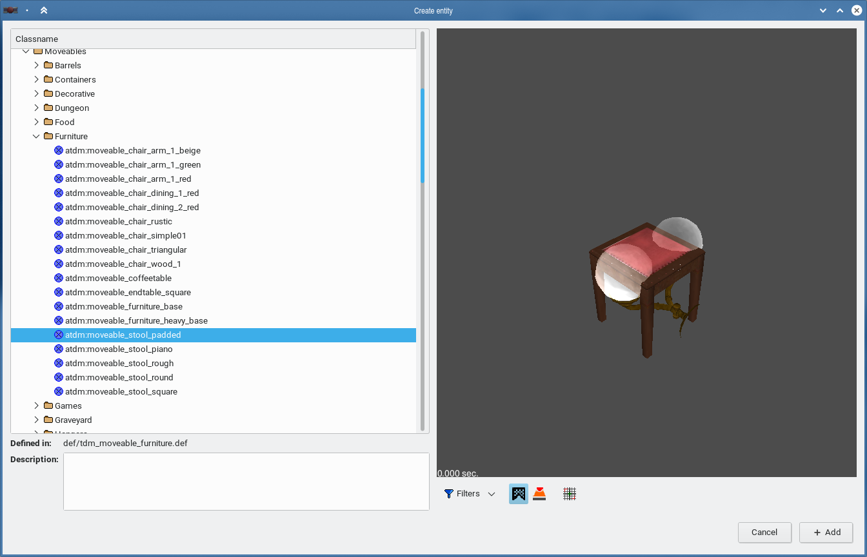Image resolution: width=867 pixels, height=557 pixels.
Task: Click the Cancel button
Action: [x=764, y=532]
